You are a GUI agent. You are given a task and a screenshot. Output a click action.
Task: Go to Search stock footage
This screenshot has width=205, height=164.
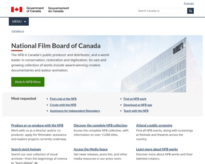26,149
